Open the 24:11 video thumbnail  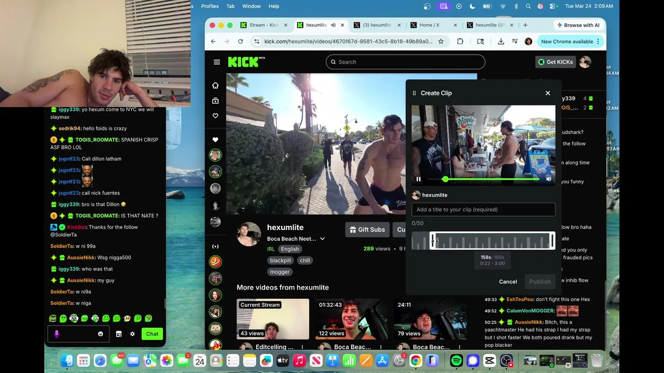tap(430, 319)
